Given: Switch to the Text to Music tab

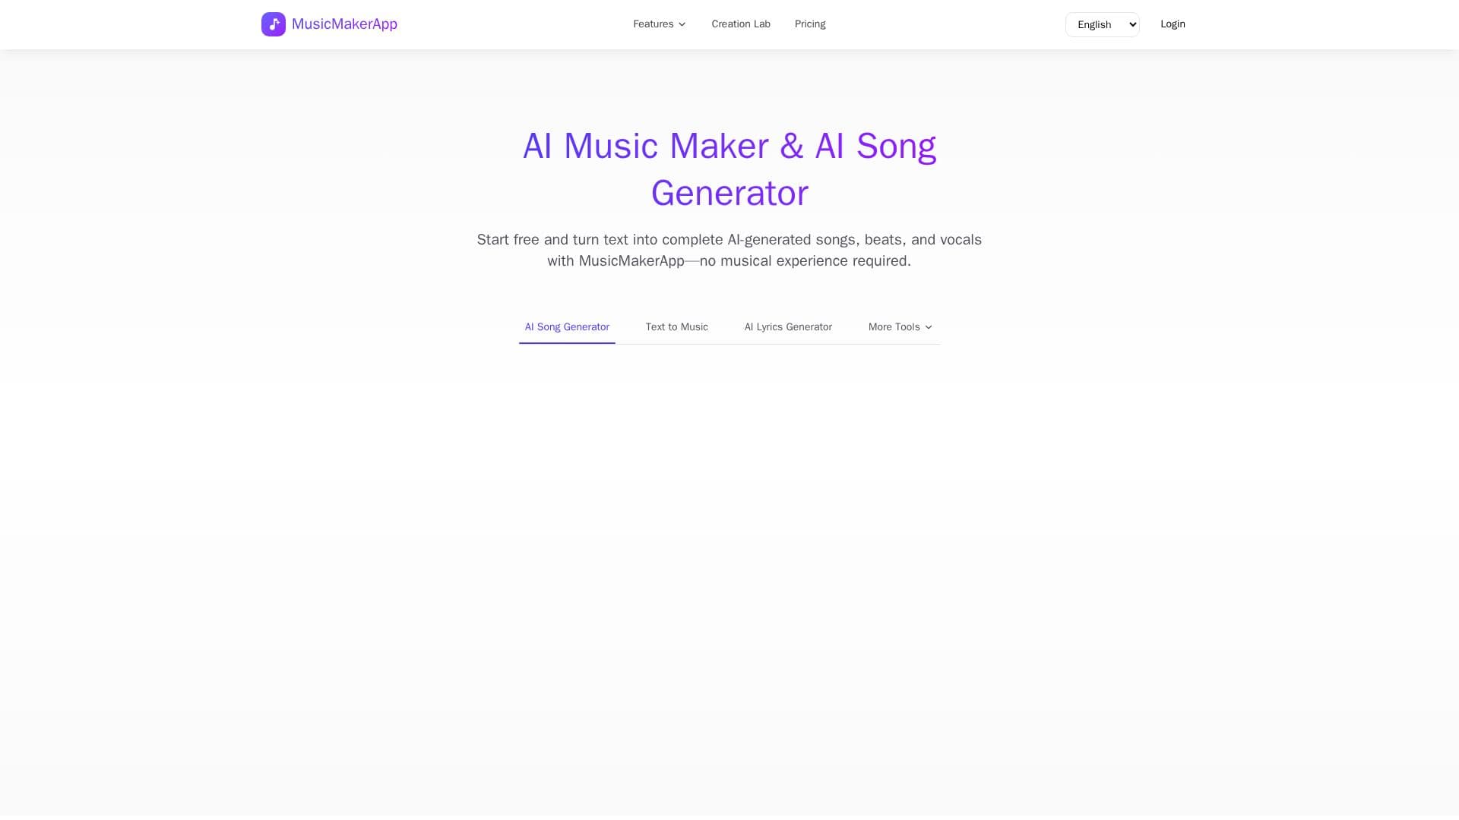Looking at the screenshot, I should click(x=677, y=327).
